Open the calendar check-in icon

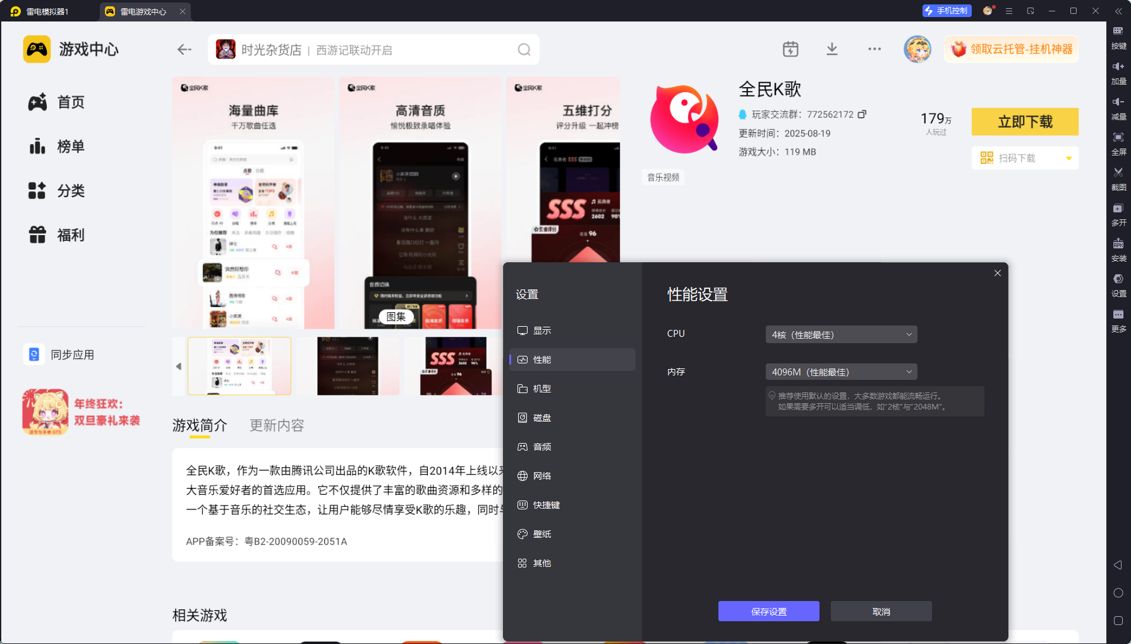coord(790,49)
